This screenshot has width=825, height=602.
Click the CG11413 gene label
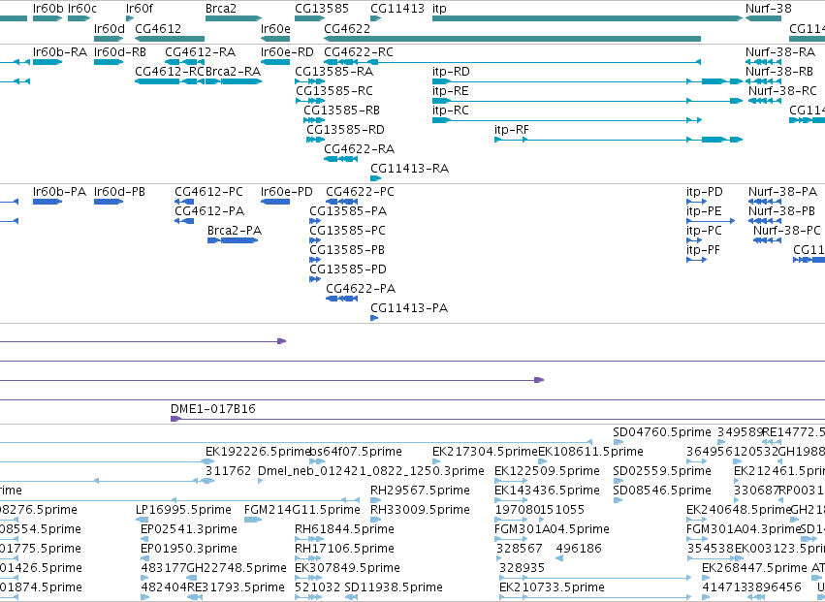(x=397, y=9)
